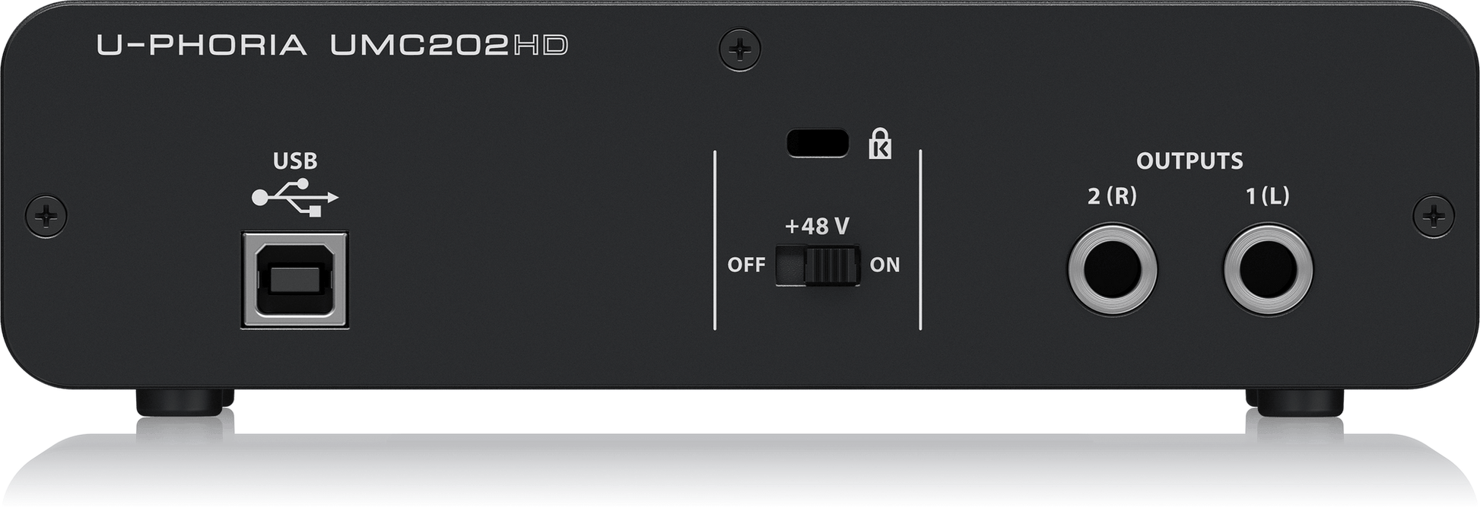
Task: Click the Kensington security lock slot
Action: point(818,143)
